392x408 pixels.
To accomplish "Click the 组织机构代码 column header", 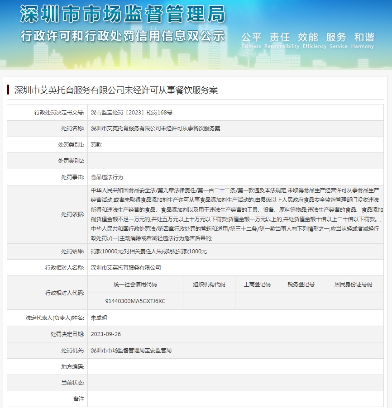I will tap(209, 285).
